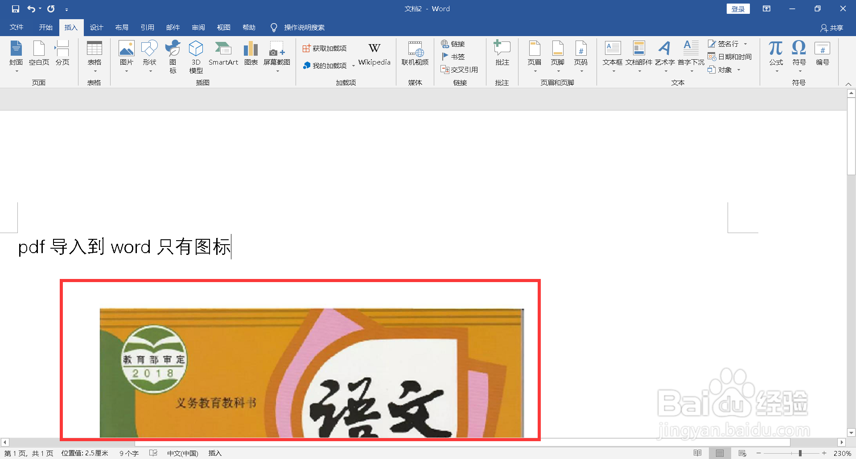The width and height of the screenshot is (856, 459).
Task: Customize the quick access toolbar dropdown
Action: [x=66, y=9]
